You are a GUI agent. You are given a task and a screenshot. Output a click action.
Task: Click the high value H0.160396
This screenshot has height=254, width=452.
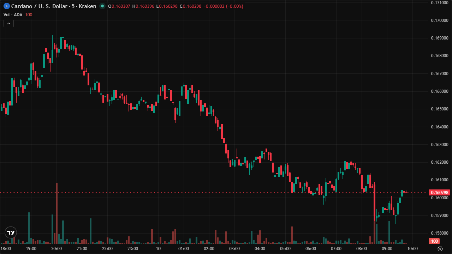(143, 6)
